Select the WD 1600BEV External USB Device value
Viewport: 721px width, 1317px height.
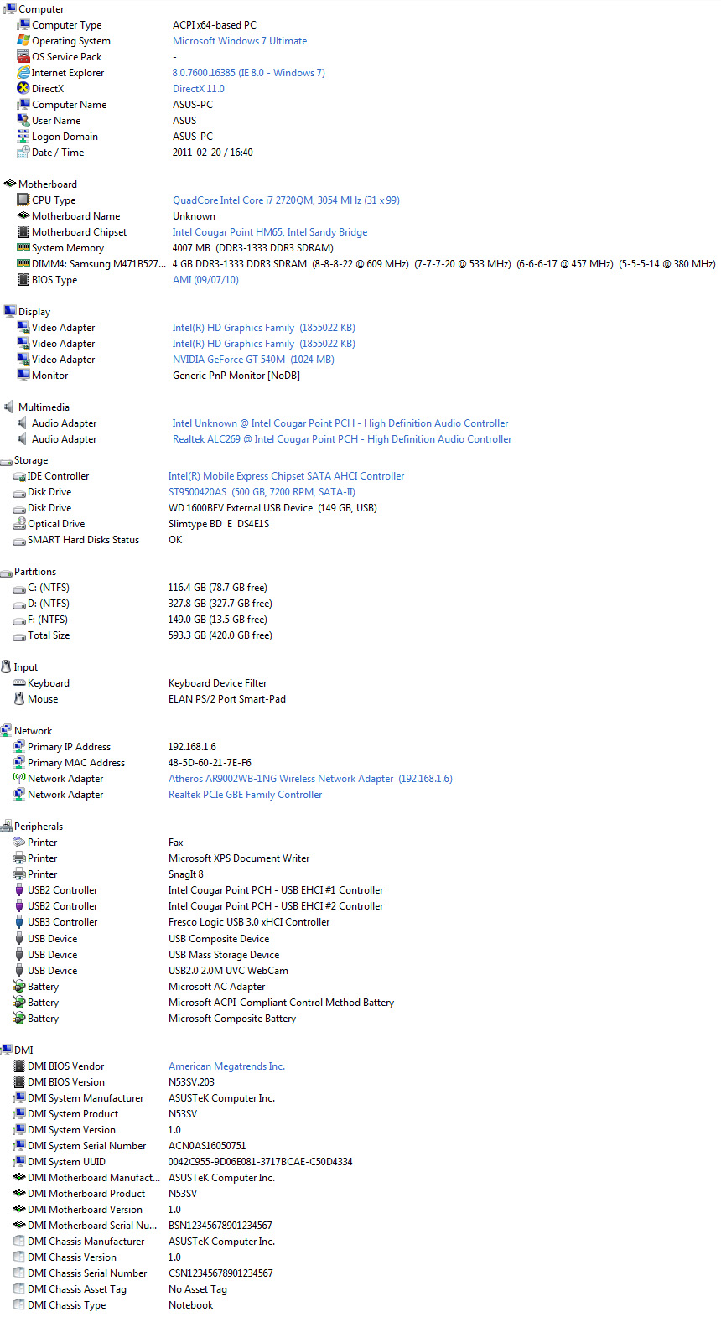272,507
